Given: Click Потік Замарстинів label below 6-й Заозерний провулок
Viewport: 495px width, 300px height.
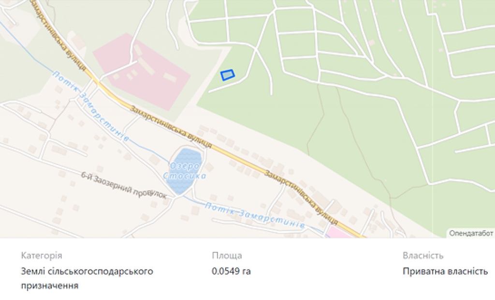Looking at the screenshot, I should [254, 215].
